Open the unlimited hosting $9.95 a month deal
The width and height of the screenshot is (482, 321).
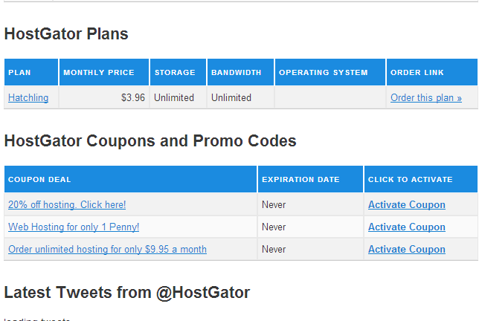(107, 249)
